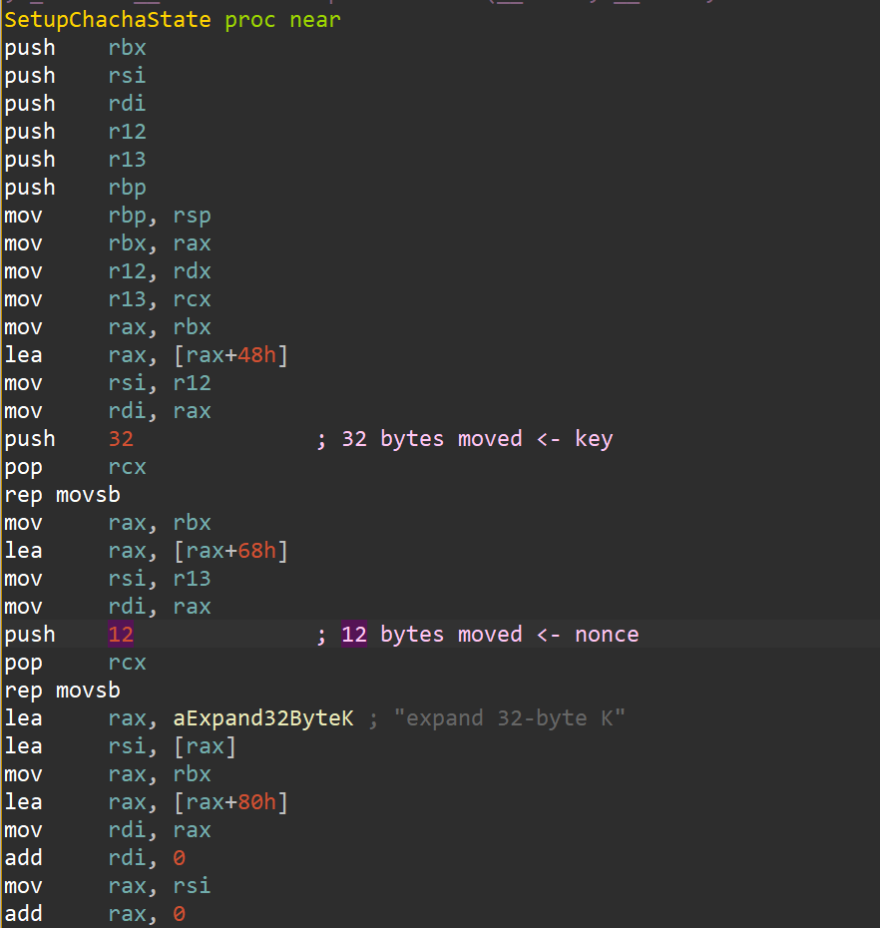Click the "expand 32-byte K" string comment
The height and width of the screenshot is (928, 880).
510,718
